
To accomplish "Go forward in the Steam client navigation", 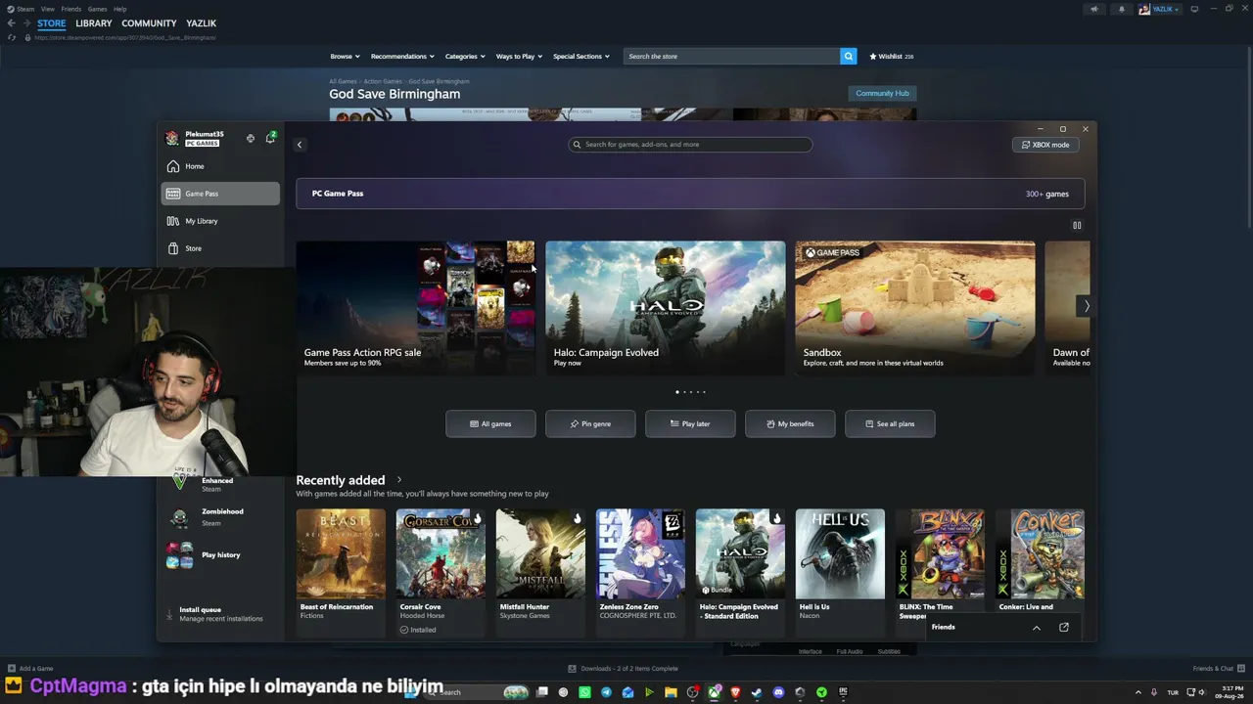I will [x=25, y=23].
